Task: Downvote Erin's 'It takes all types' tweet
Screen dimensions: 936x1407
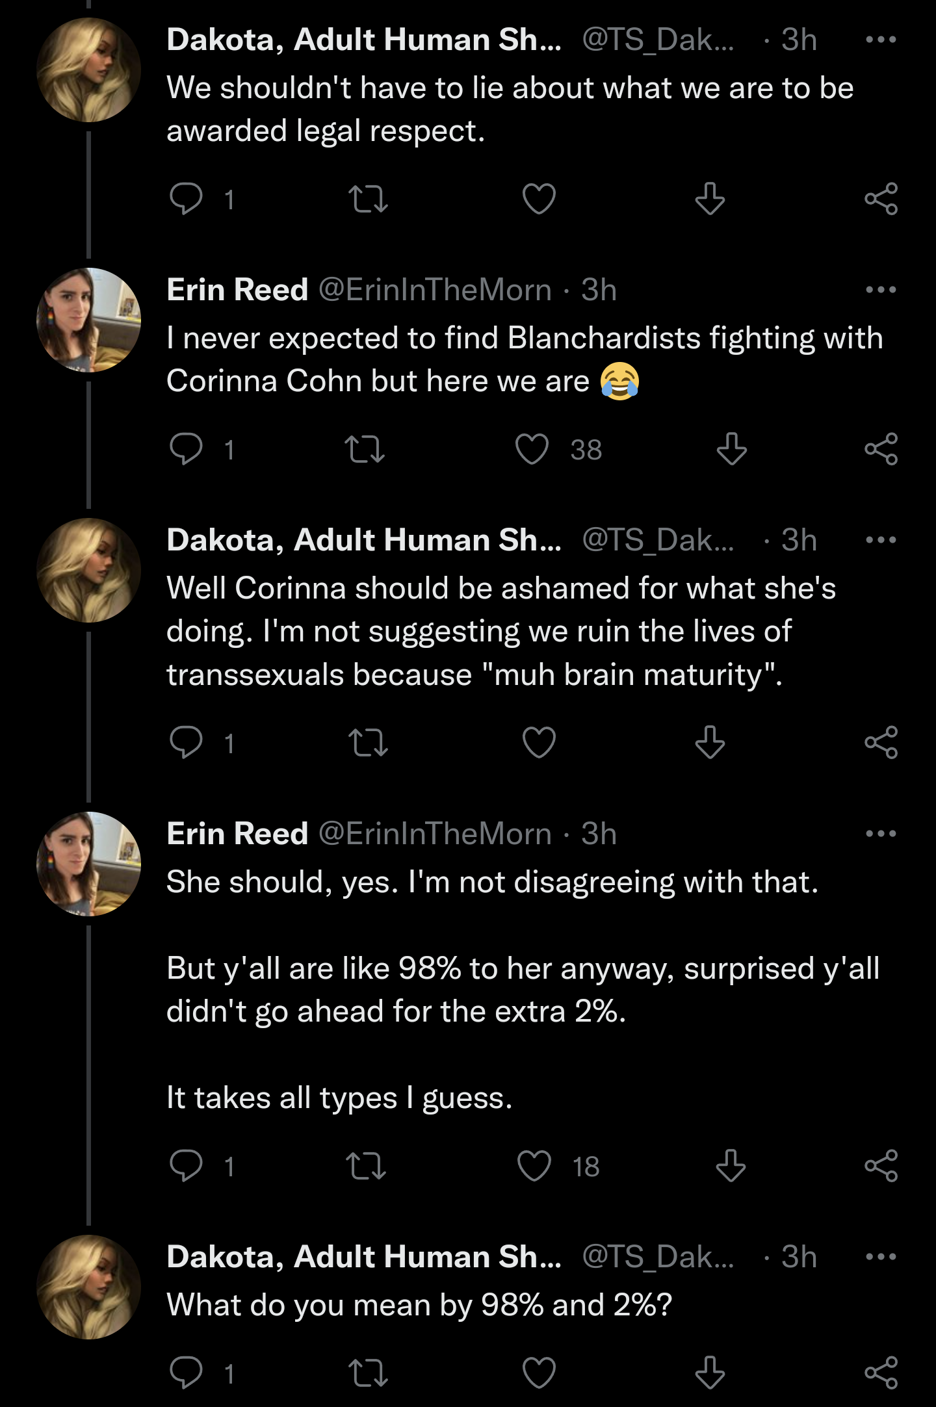Action: pyautogui.click(x=731, y=1166)
